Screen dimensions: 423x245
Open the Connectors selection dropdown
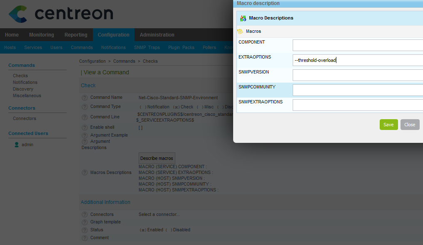point(158,214)
